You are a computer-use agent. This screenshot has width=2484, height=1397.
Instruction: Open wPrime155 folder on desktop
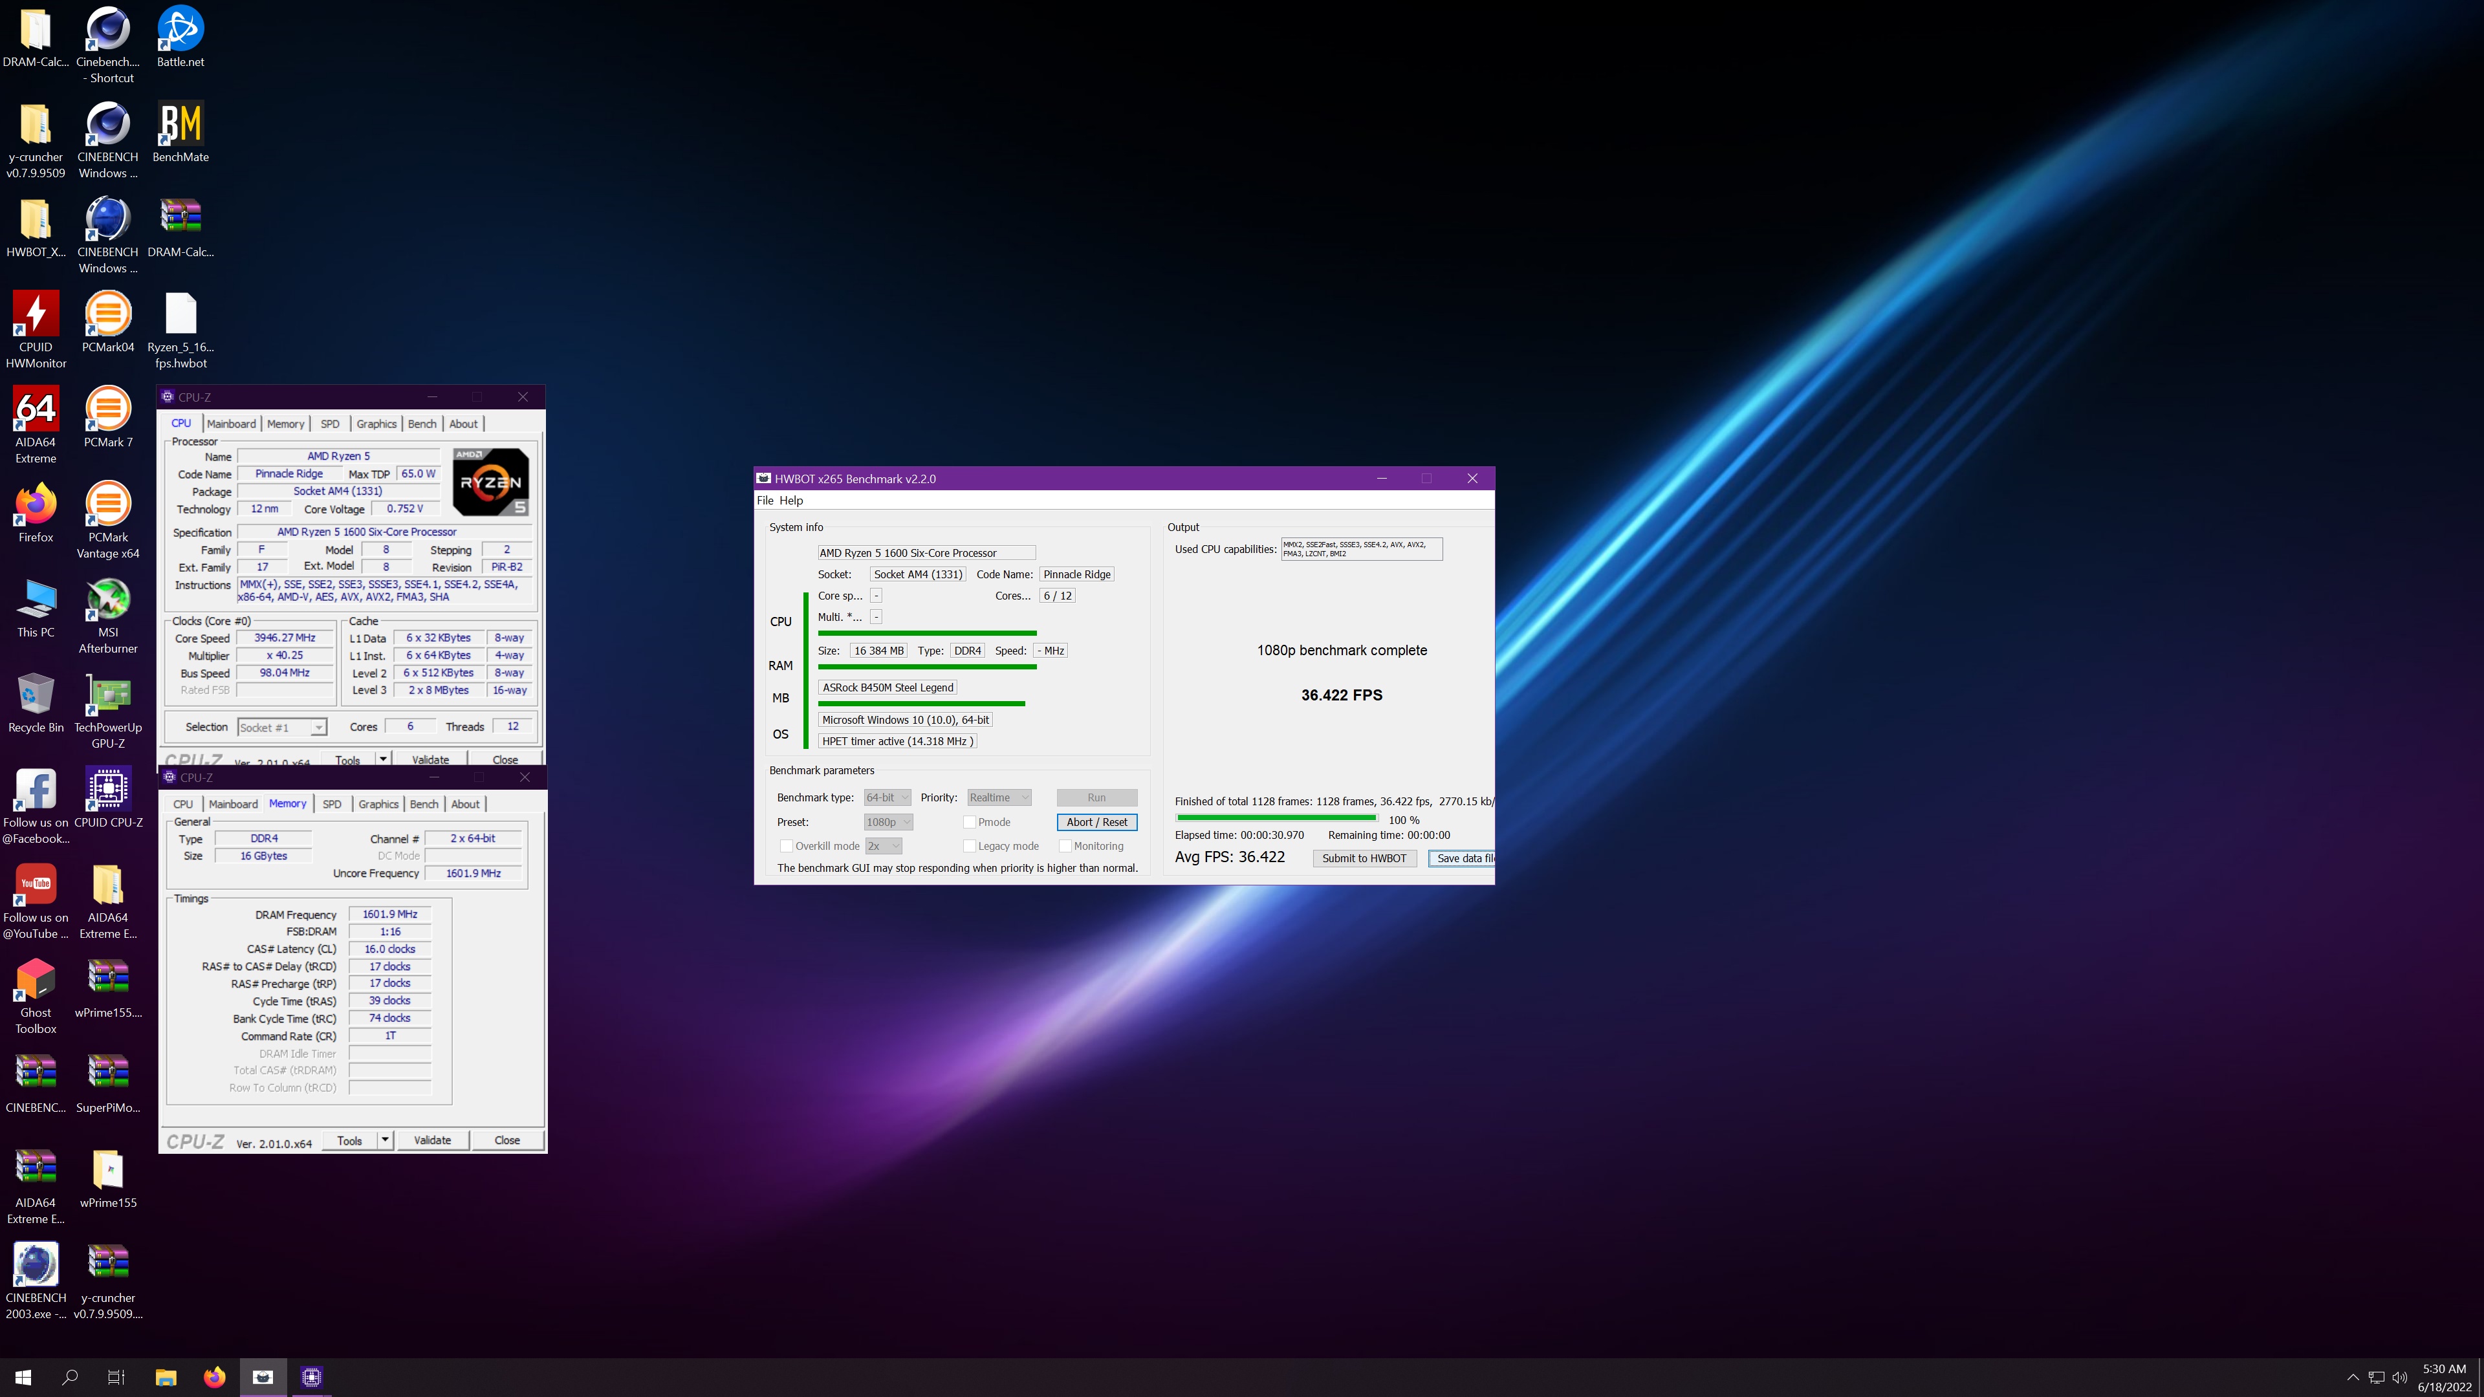point(108,1178)
